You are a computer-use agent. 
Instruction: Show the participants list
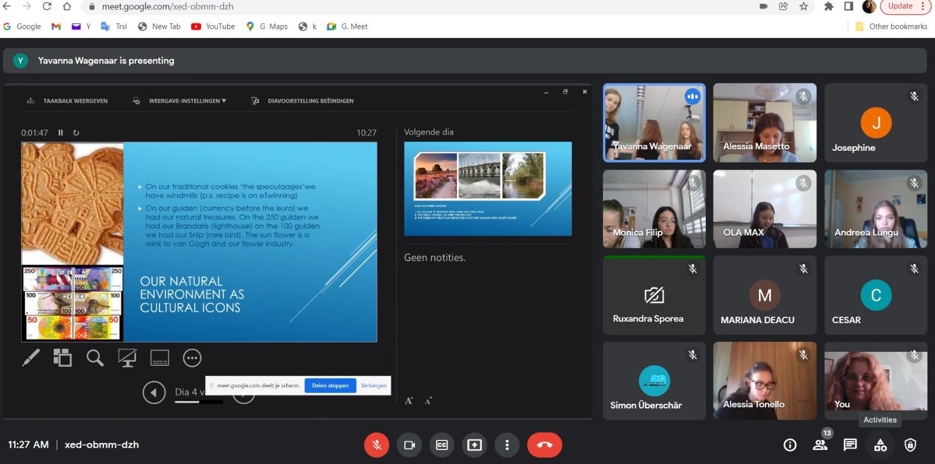pyautogui.click(x=820, y=445)
